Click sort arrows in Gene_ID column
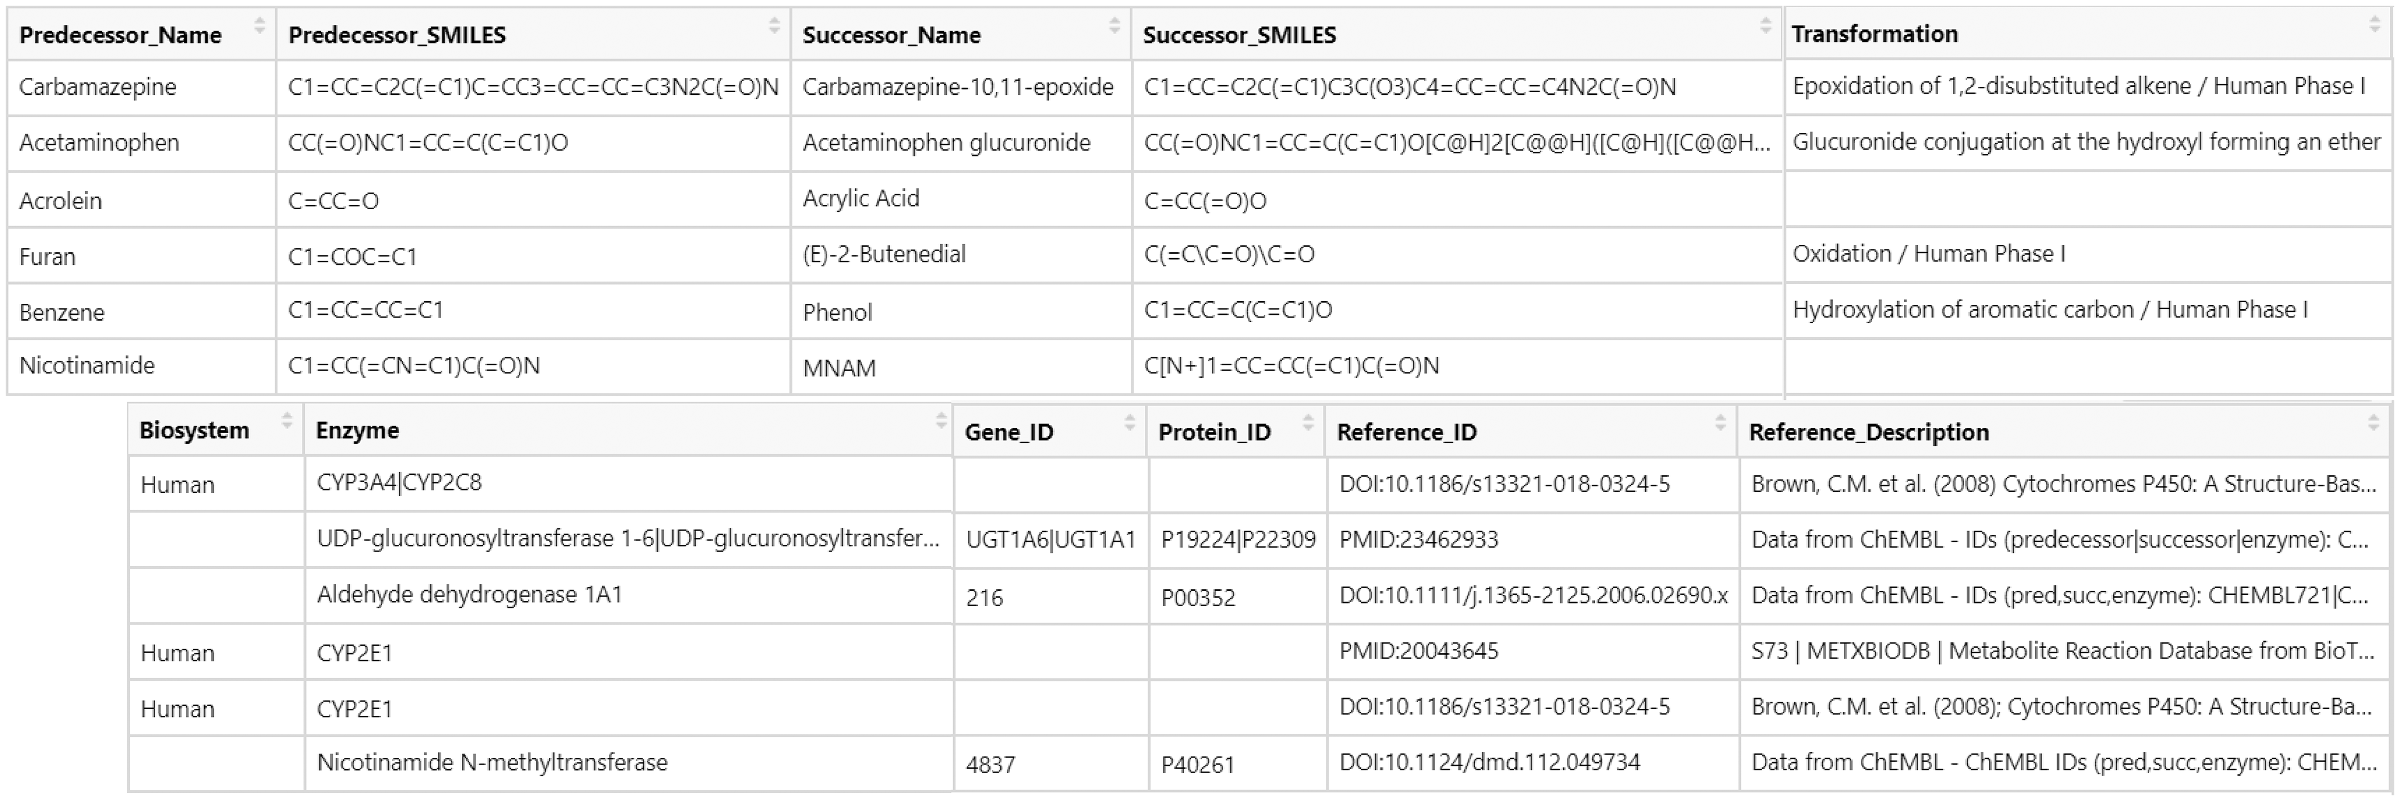 point(1129,423)
